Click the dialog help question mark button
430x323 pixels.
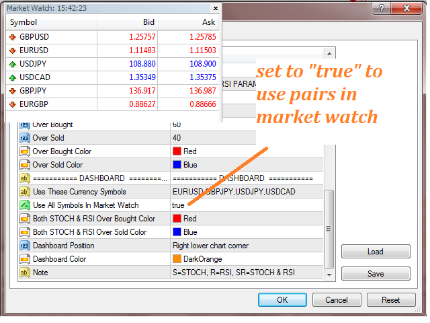tap(382, 8)
